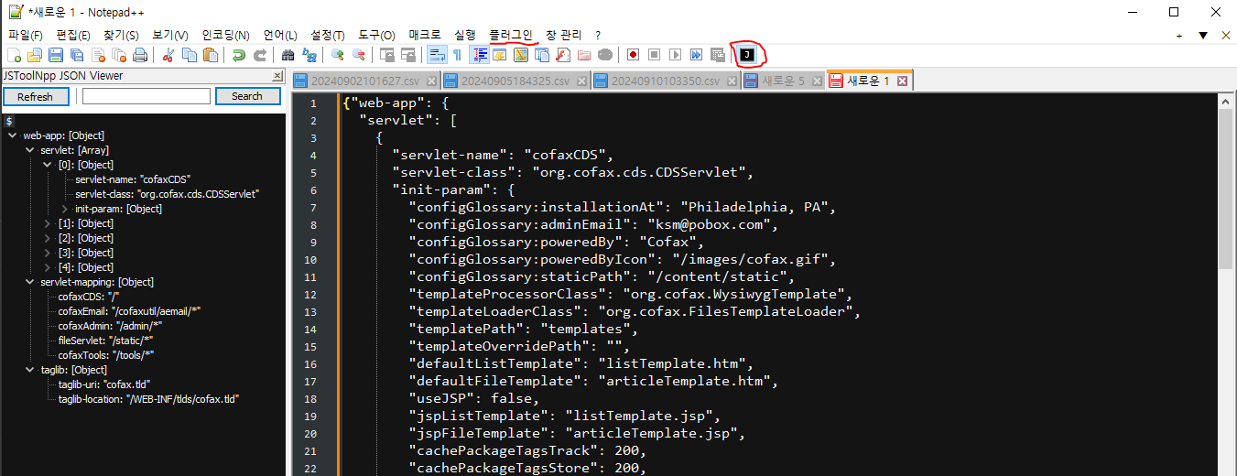Click the Close document toolbar icon

click(98, 55)
